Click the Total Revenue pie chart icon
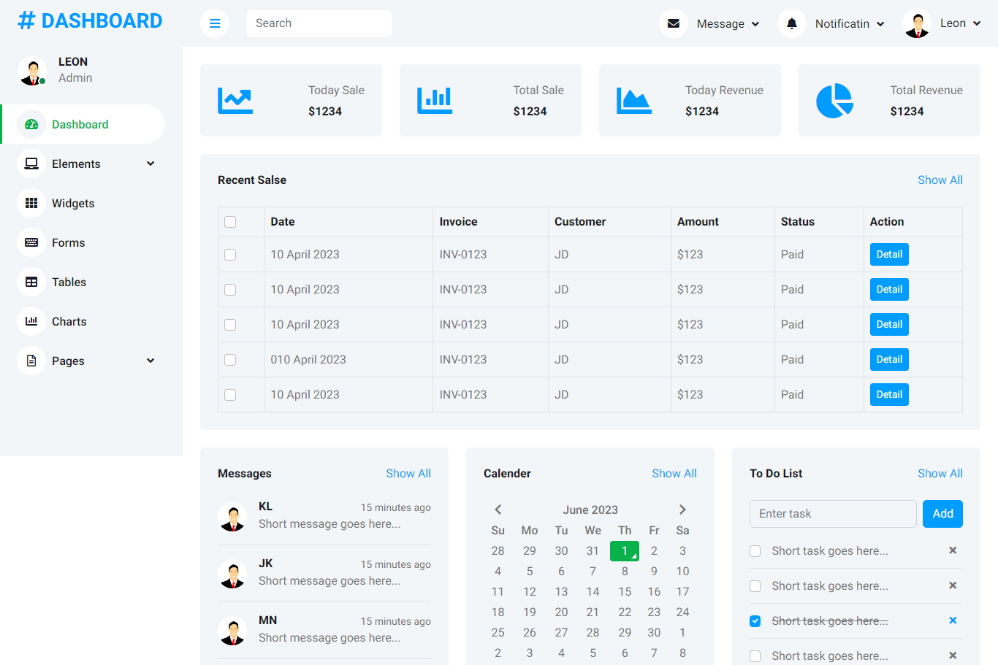The height and width of the screenshot is (665, 998). (x=834, y=101)
